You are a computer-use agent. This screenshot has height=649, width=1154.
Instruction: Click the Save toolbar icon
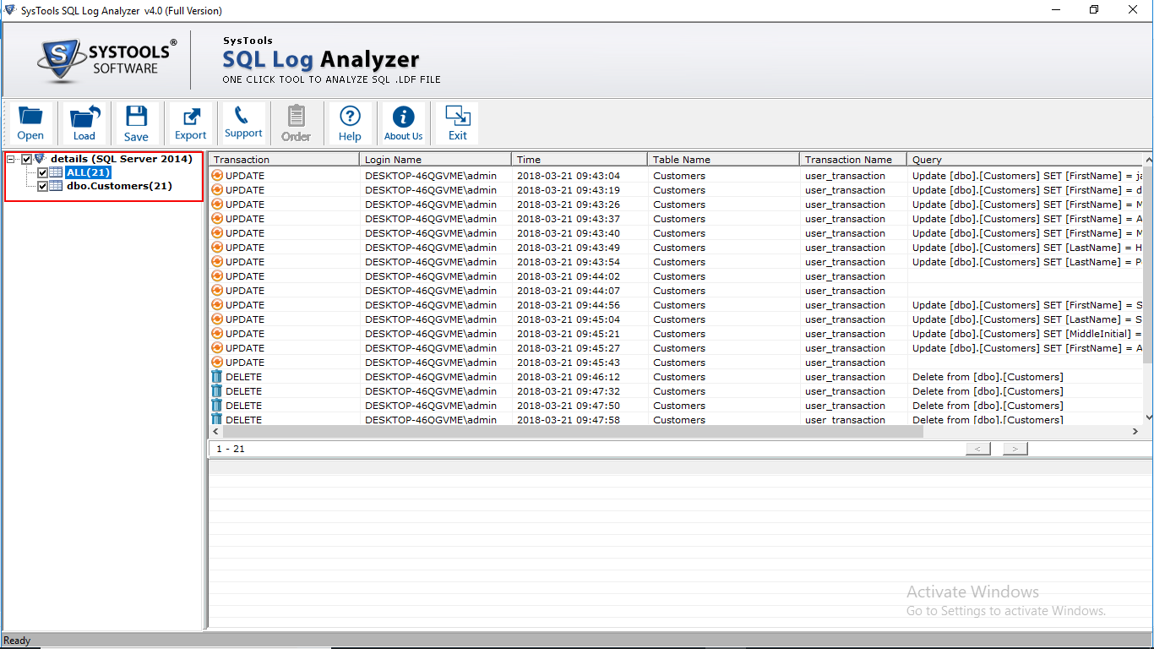(136, 123)
